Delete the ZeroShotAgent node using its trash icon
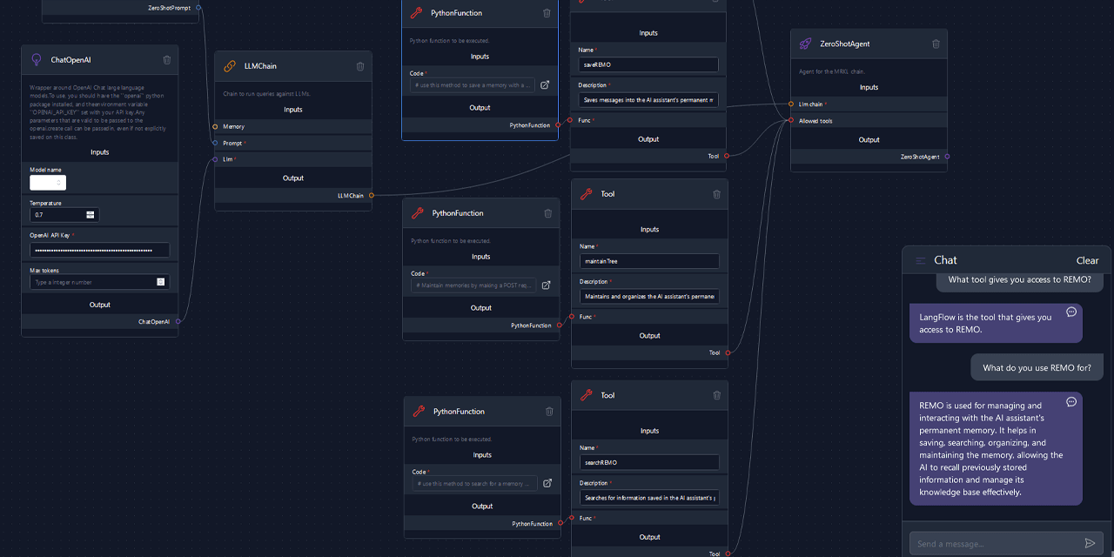The image size is (1114, 557). (935, 43)
